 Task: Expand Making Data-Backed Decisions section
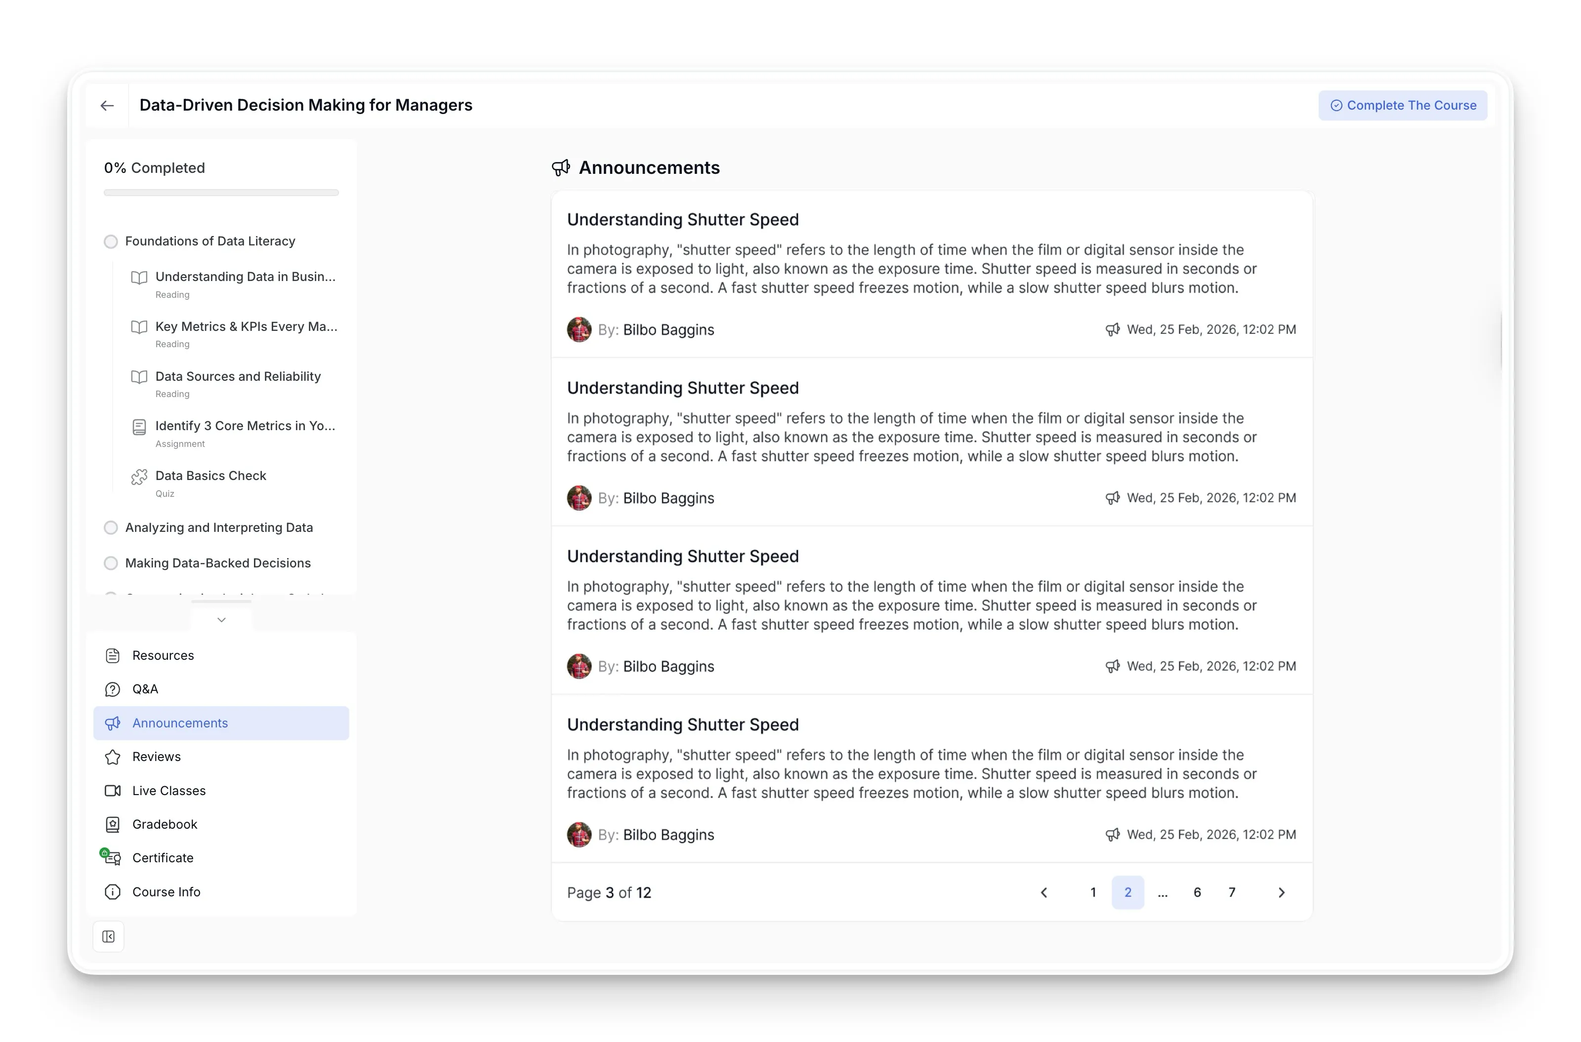pyautogui.click(x=217, y=563)
